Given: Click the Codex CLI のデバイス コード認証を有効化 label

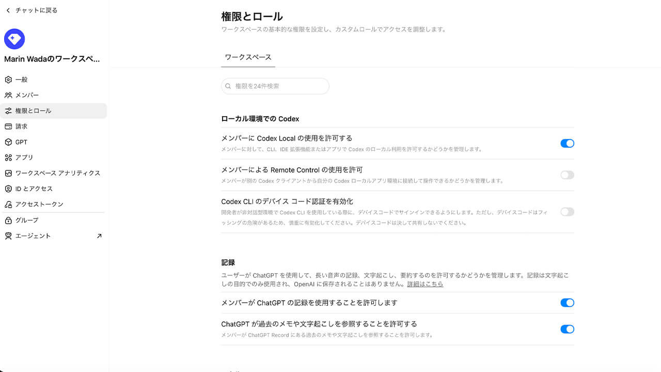Looking at the screenshot, I should (x=287, y=201).
